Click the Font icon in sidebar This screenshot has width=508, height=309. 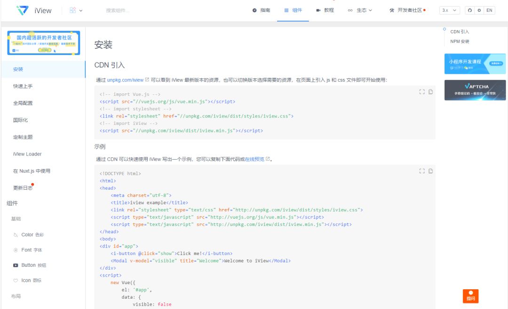[16, 250]
